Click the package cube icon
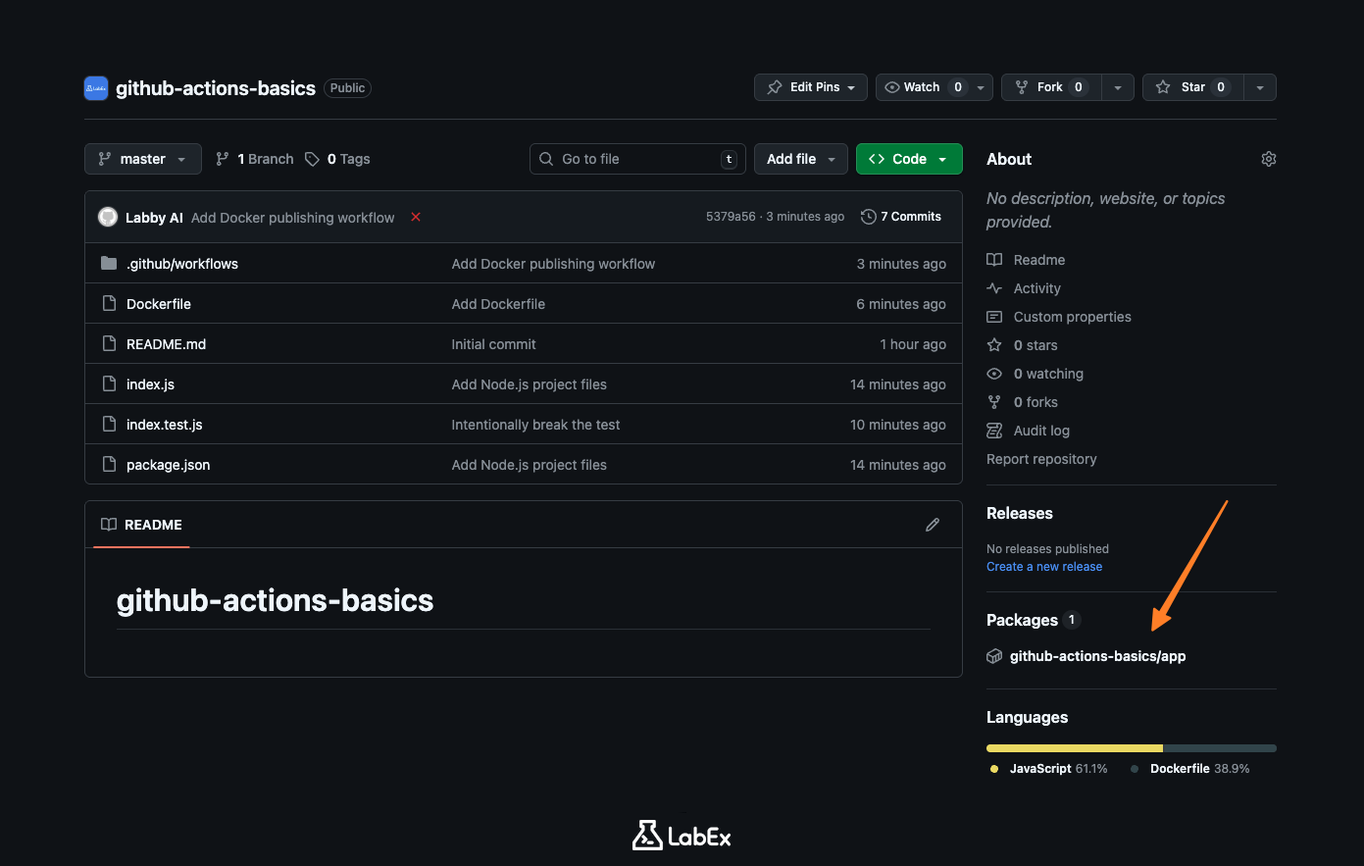Viewport: 1364px width, 866px height. [x=994, y=656]
